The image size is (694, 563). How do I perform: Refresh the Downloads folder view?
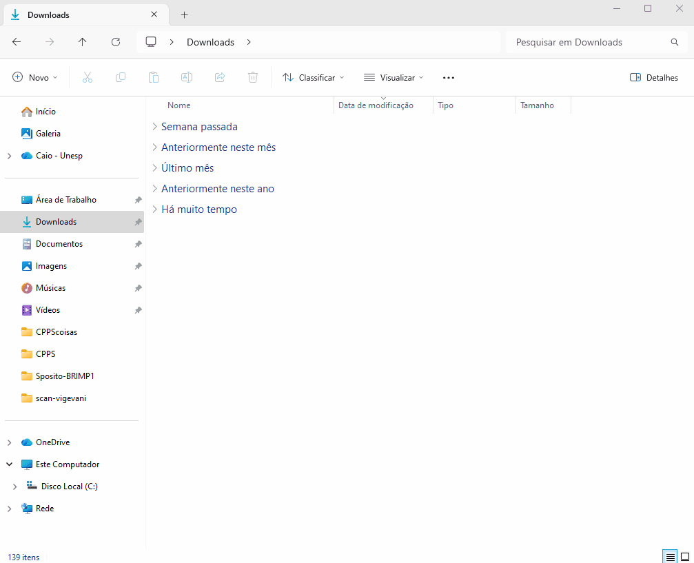point(116,42)
